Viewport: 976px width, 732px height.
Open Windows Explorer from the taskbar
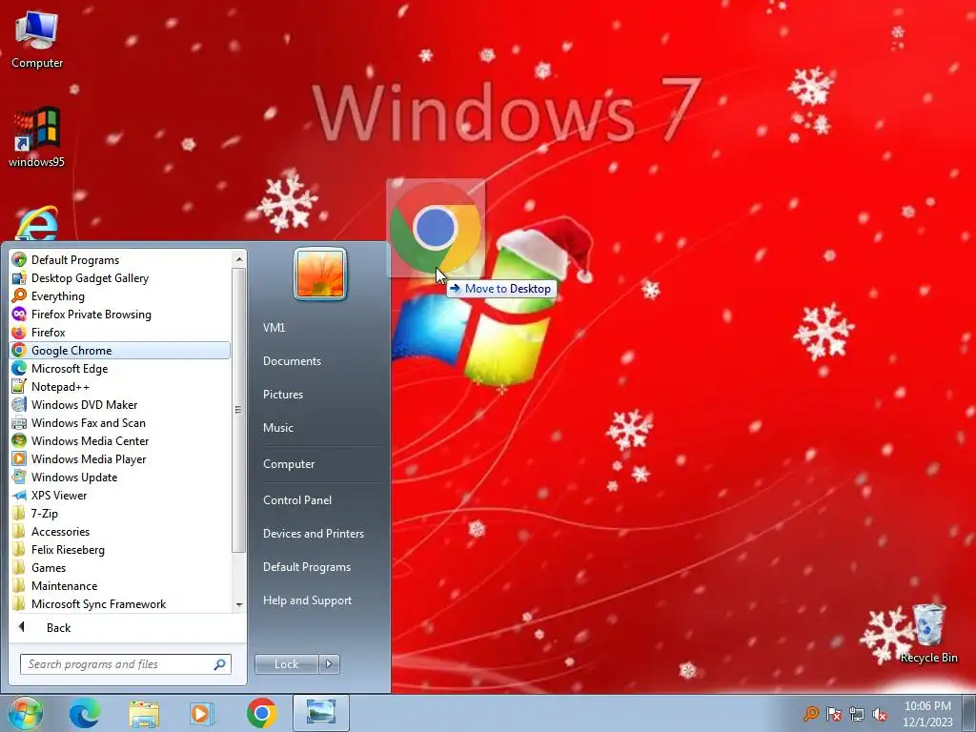[144, 713]
